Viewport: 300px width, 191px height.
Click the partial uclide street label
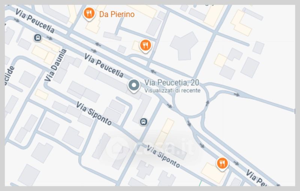[10, 76]
